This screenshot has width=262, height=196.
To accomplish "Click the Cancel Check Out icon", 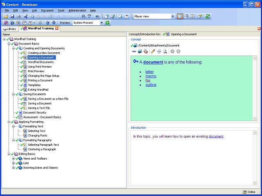I will pos(126,16).
